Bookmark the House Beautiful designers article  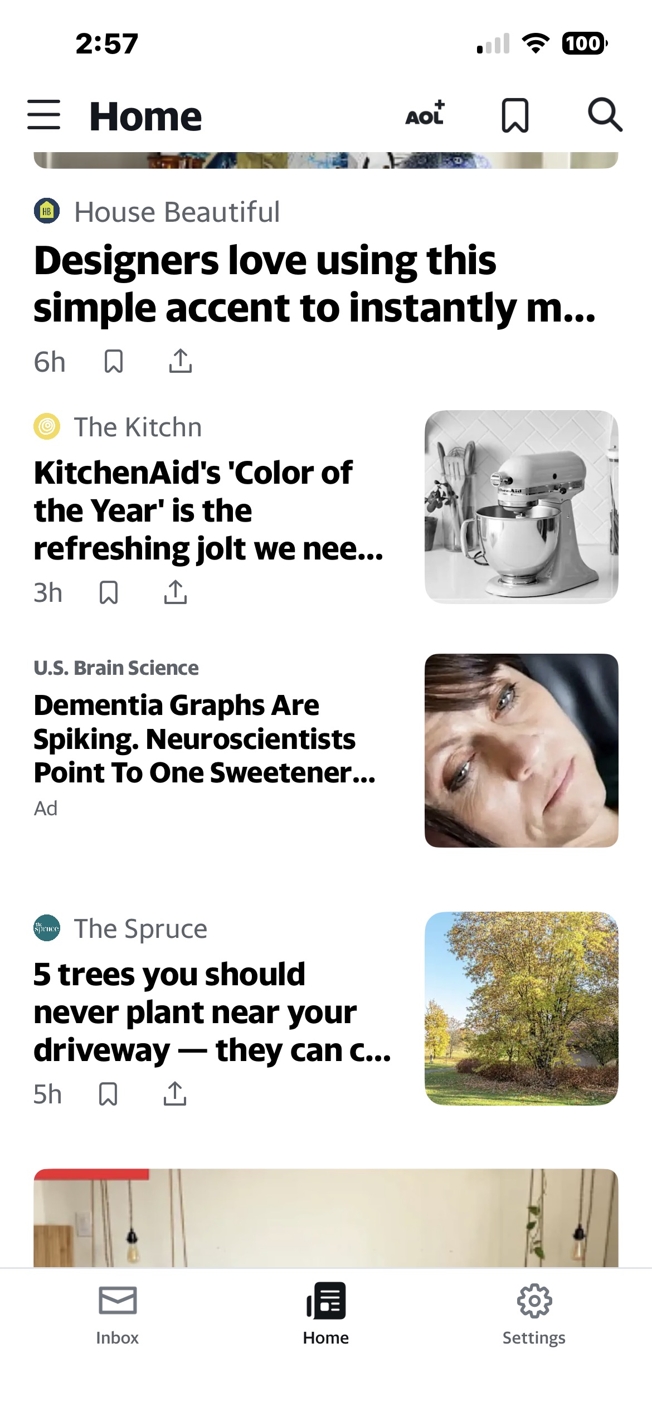[114, 361]
